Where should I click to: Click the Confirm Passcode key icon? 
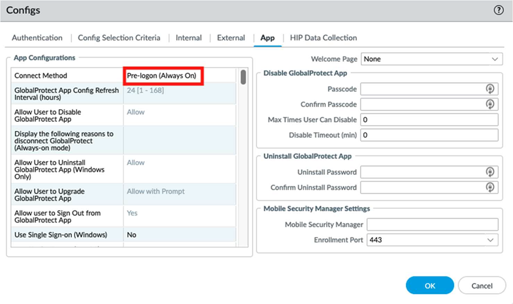tap(489, 104)
